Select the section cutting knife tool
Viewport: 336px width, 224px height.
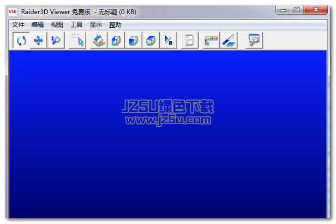pyautogui.click(x=229, y=40)
